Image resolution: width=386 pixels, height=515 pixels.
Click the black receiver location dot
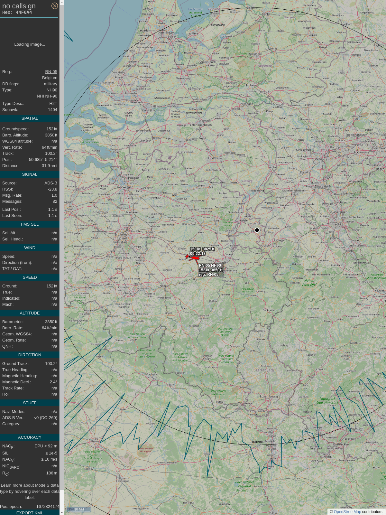(x=257, y=230)
